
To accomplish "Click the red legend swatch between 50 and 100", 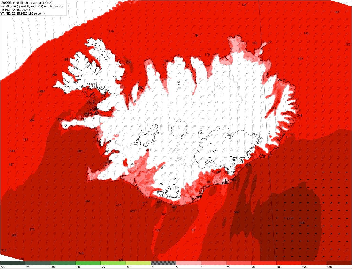I will pyautogui.click(x=264, y=263).
